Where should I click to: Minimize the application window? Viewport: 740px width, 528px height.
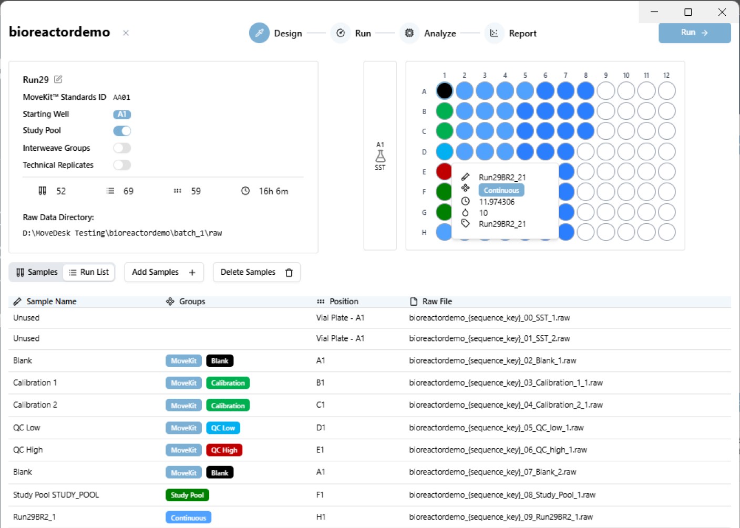(654, 12)
